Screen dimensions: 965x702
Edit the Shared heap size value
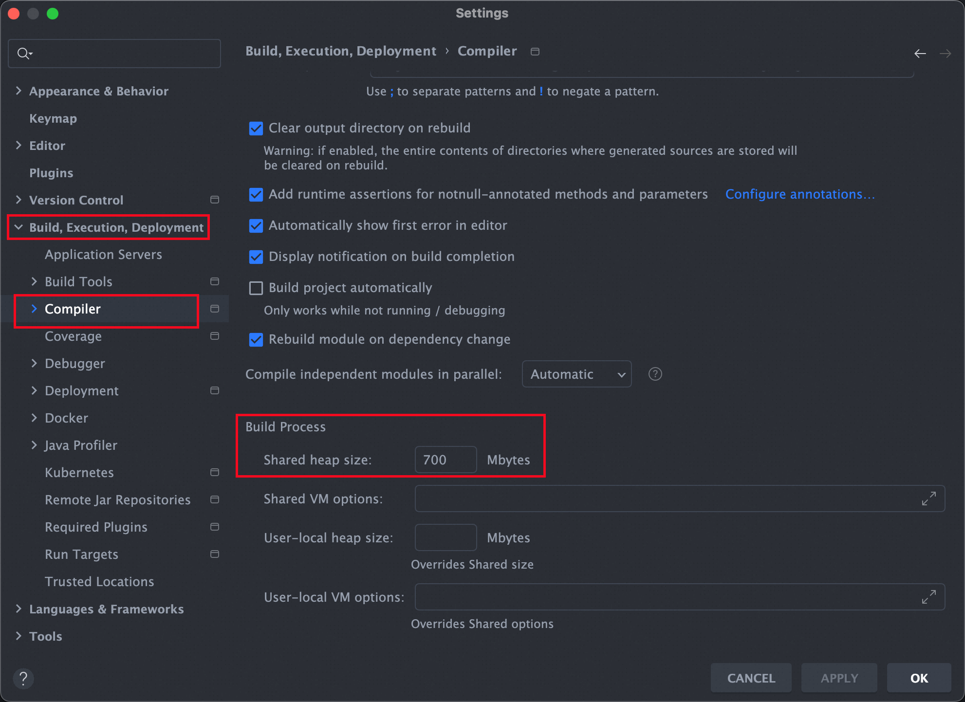445,460
